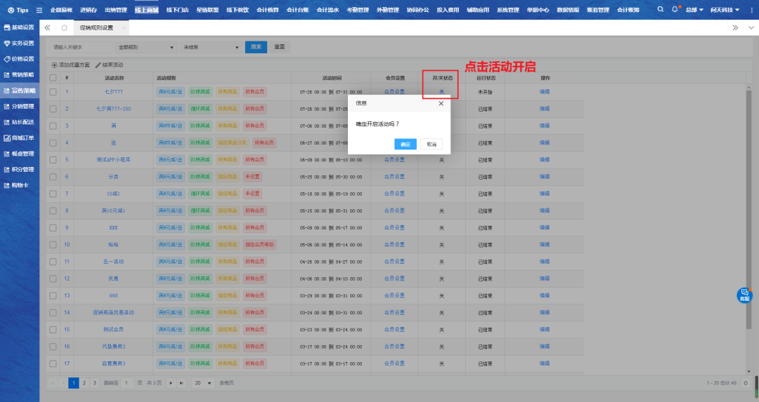
Task: Open the page size 20 dropdown
Action: 203,382
